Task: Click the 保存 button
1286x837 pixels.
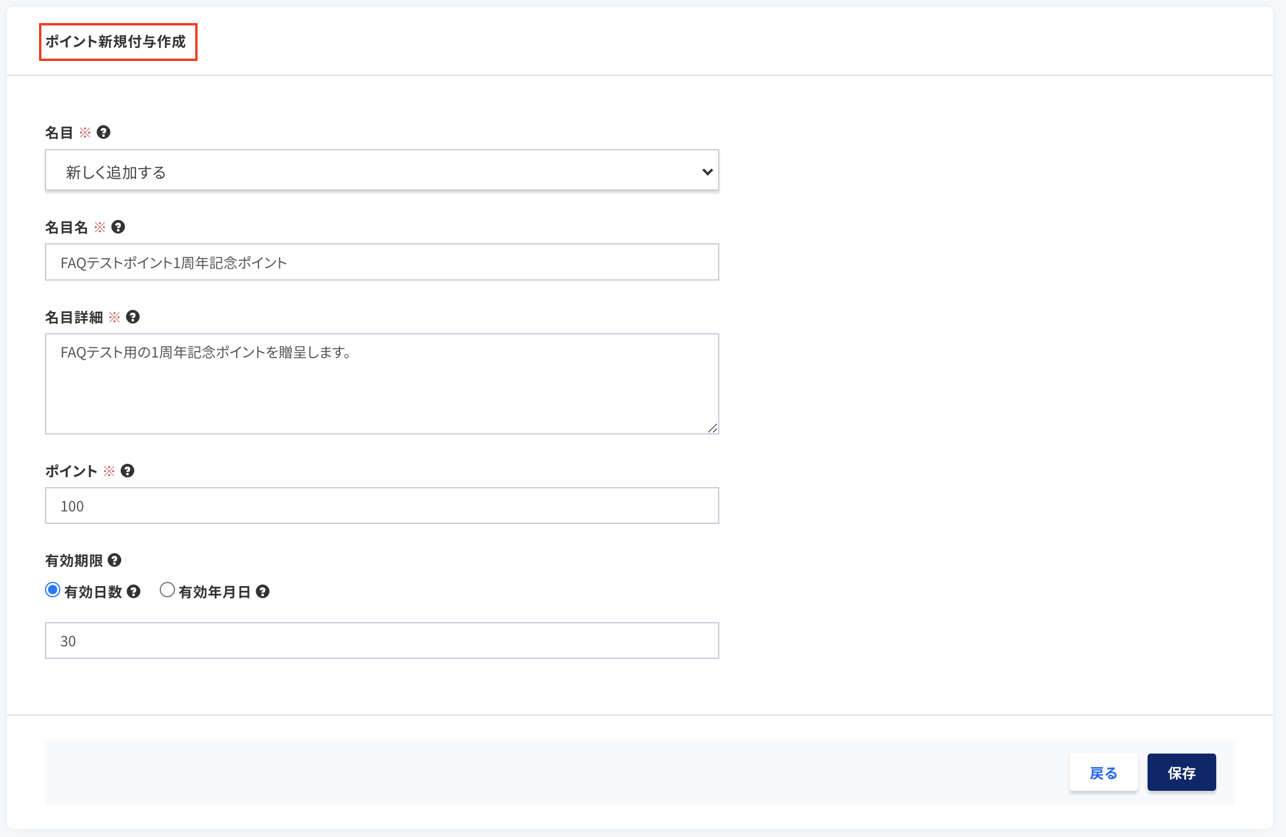Action: click(x=1181, y=772)
